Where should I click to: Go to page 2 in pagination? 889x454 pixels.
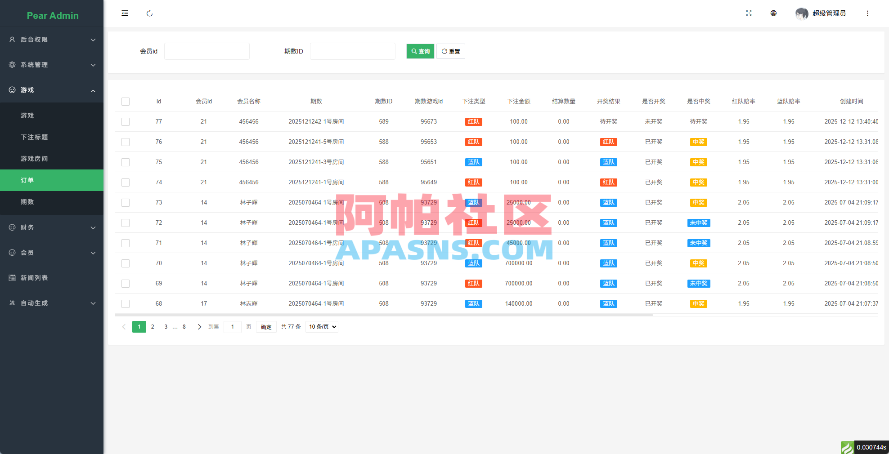[153, 327]
